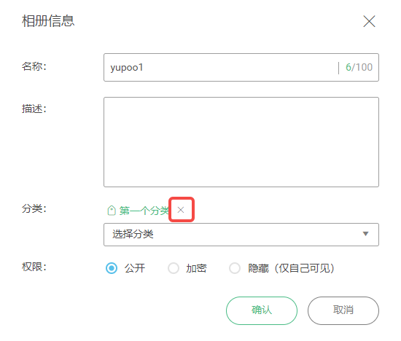Click the 6/100 character counter
This screenshot has height=341, width=401.
(359, 68)
